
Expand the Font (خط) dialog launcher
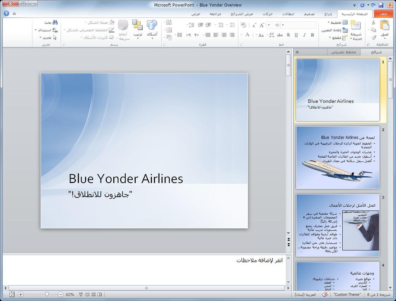click(x=241, y=45)
